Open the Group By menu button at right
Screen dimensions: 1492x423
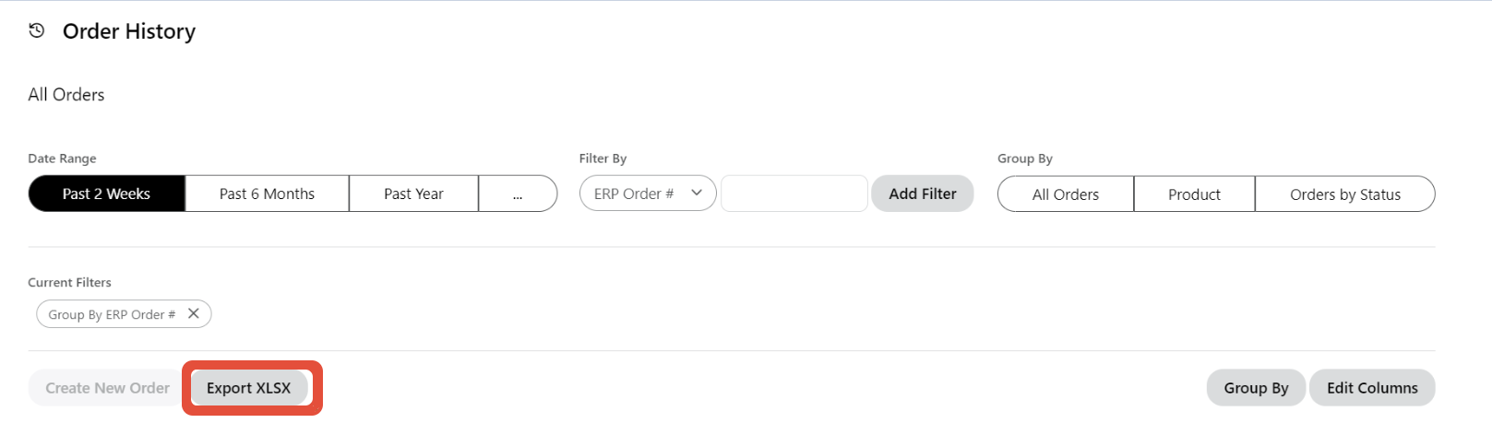(1256, 388)
